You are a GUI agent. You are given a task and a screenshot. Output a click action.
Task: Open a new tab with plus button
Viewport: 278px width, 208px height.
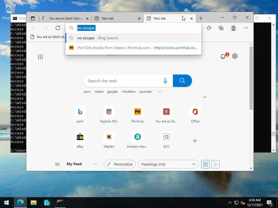point(201,18)
